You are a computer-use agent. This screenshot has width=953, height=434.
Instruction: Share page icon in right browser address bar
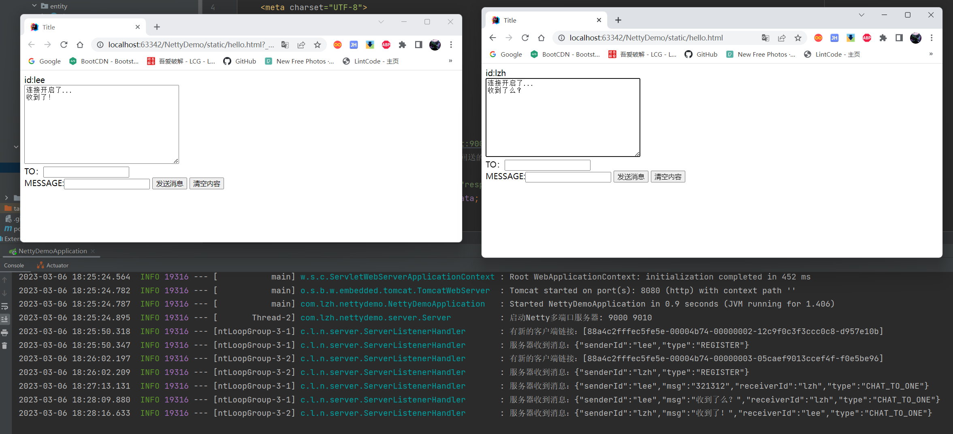[781, 38]
